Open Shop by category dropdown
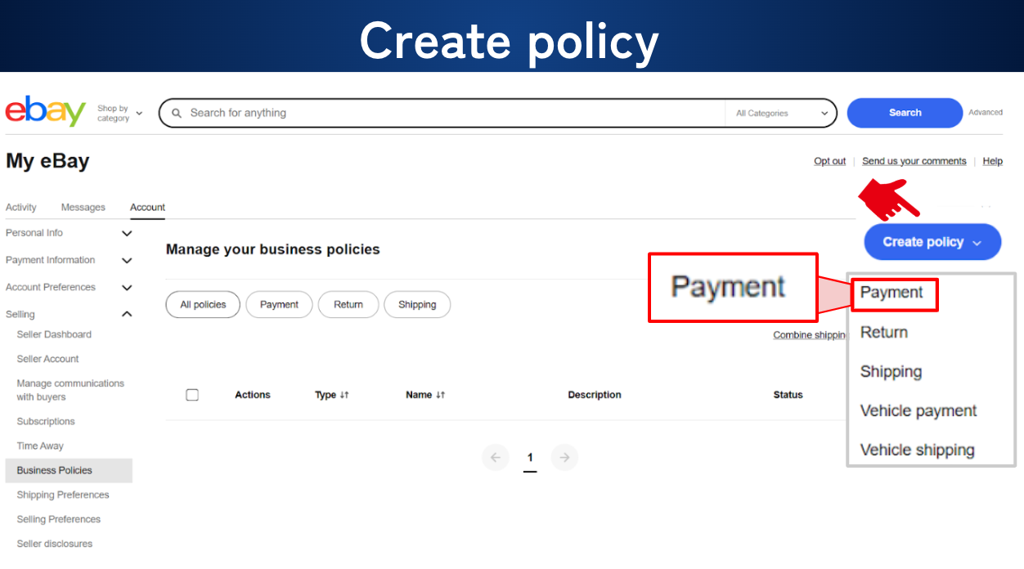Viewport: 1024px width, 569px height. 119,113
